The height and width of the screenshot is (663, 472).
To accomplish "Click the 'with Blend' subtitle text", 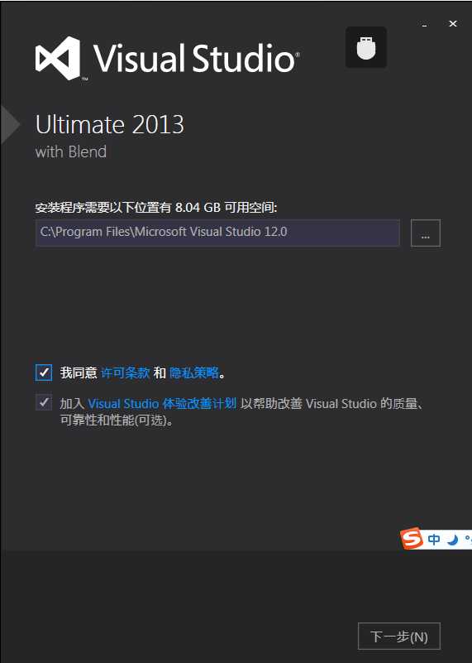I will coord(71,151).
